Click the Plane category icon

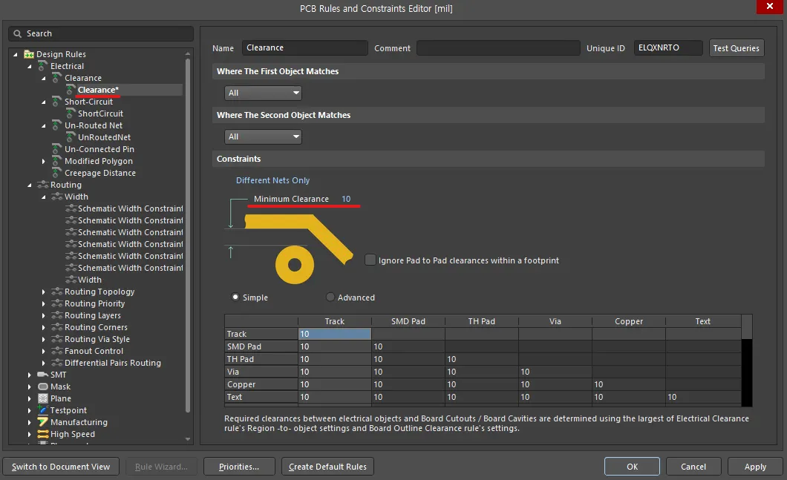tap(43, 398)
